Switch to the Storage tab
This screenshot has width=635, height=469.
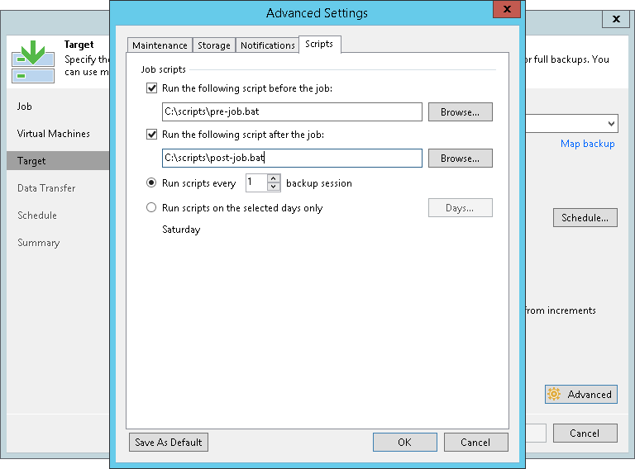[x=214, y=45]
